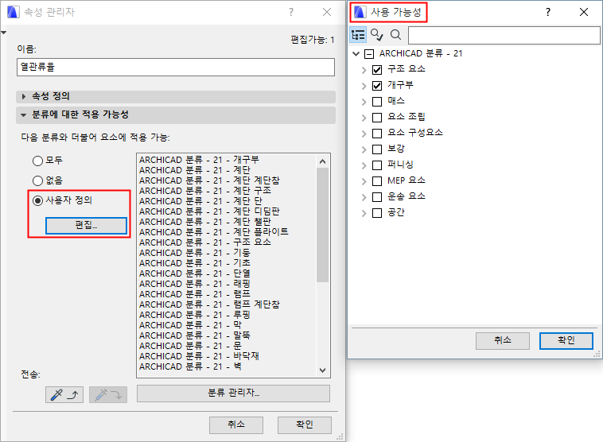603x442 pixels.
Task: Select the 없음 radio button
Action: tap(37, 180)
